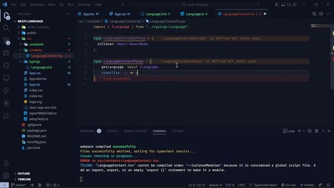The image size is (334, 188).
Task: Toggle the primary side bar layout button
Action: pyautogui.click(x=277, y=5)
